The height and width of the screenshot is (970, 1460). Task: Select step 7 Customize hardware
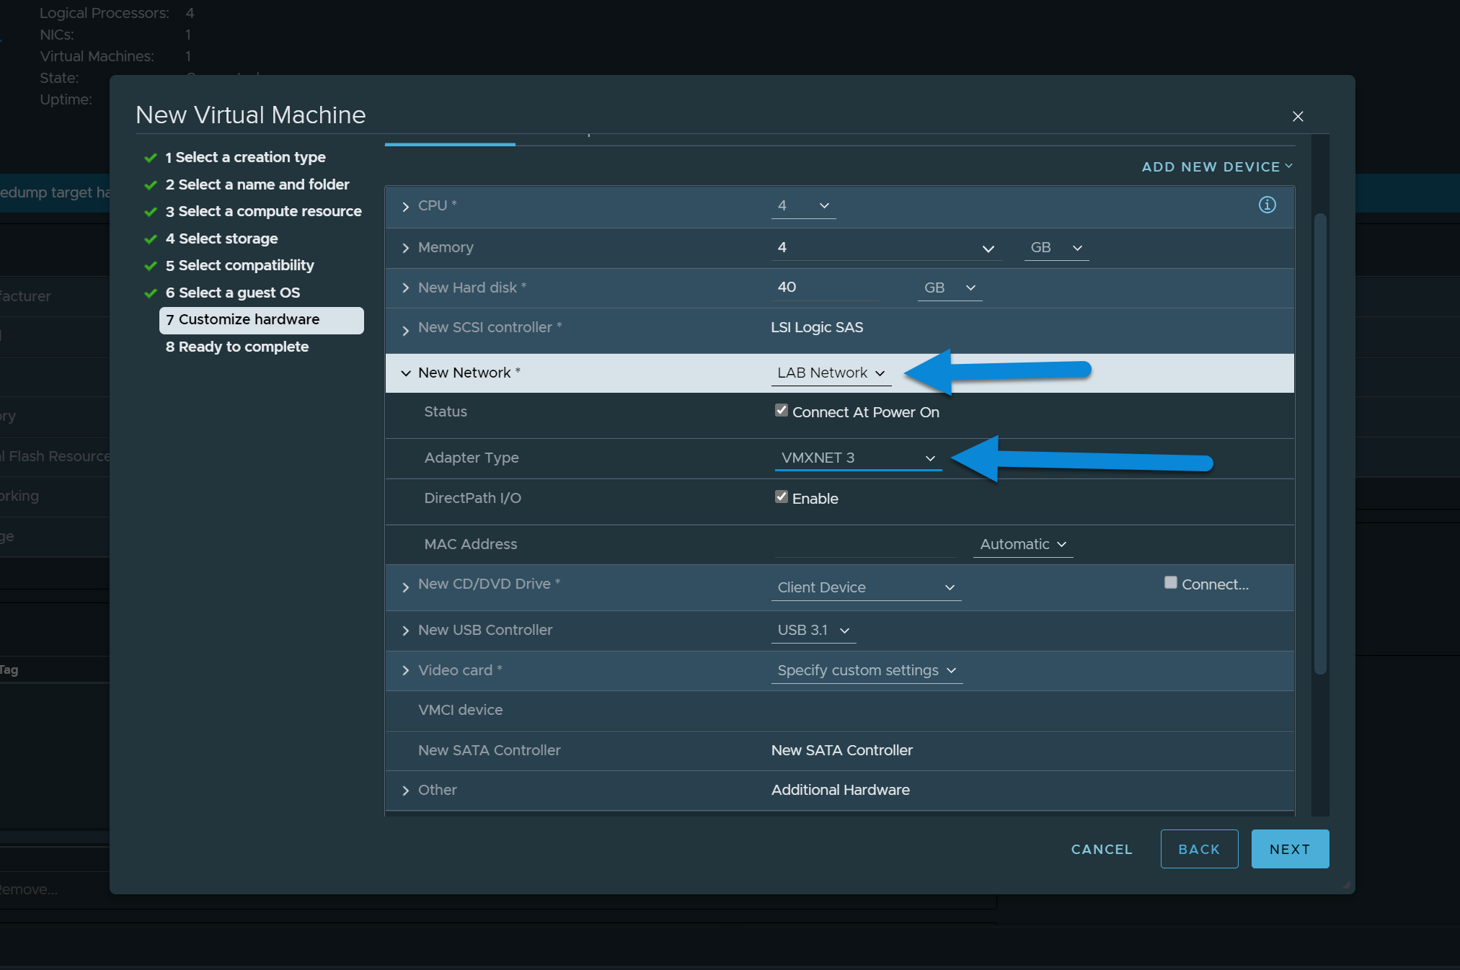[x=261, y=320]
